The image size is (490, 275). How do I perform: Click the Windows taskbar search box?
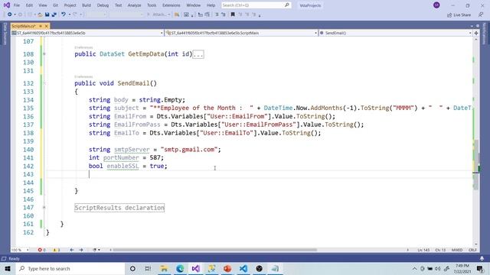click(x=70, y=268)
